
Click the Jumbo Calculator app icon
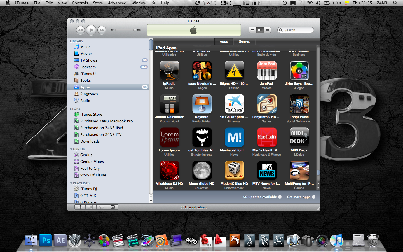tap(169, 104)
